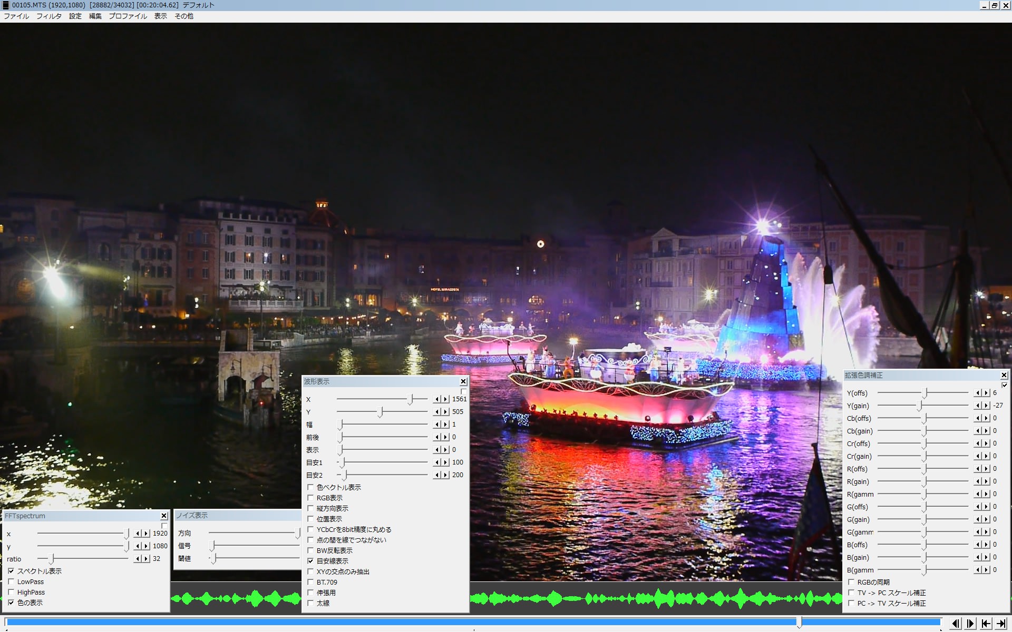Screen dimensions: 1012x632
Task: Click the main timeline seek bar handle
Action: (799, 623)
